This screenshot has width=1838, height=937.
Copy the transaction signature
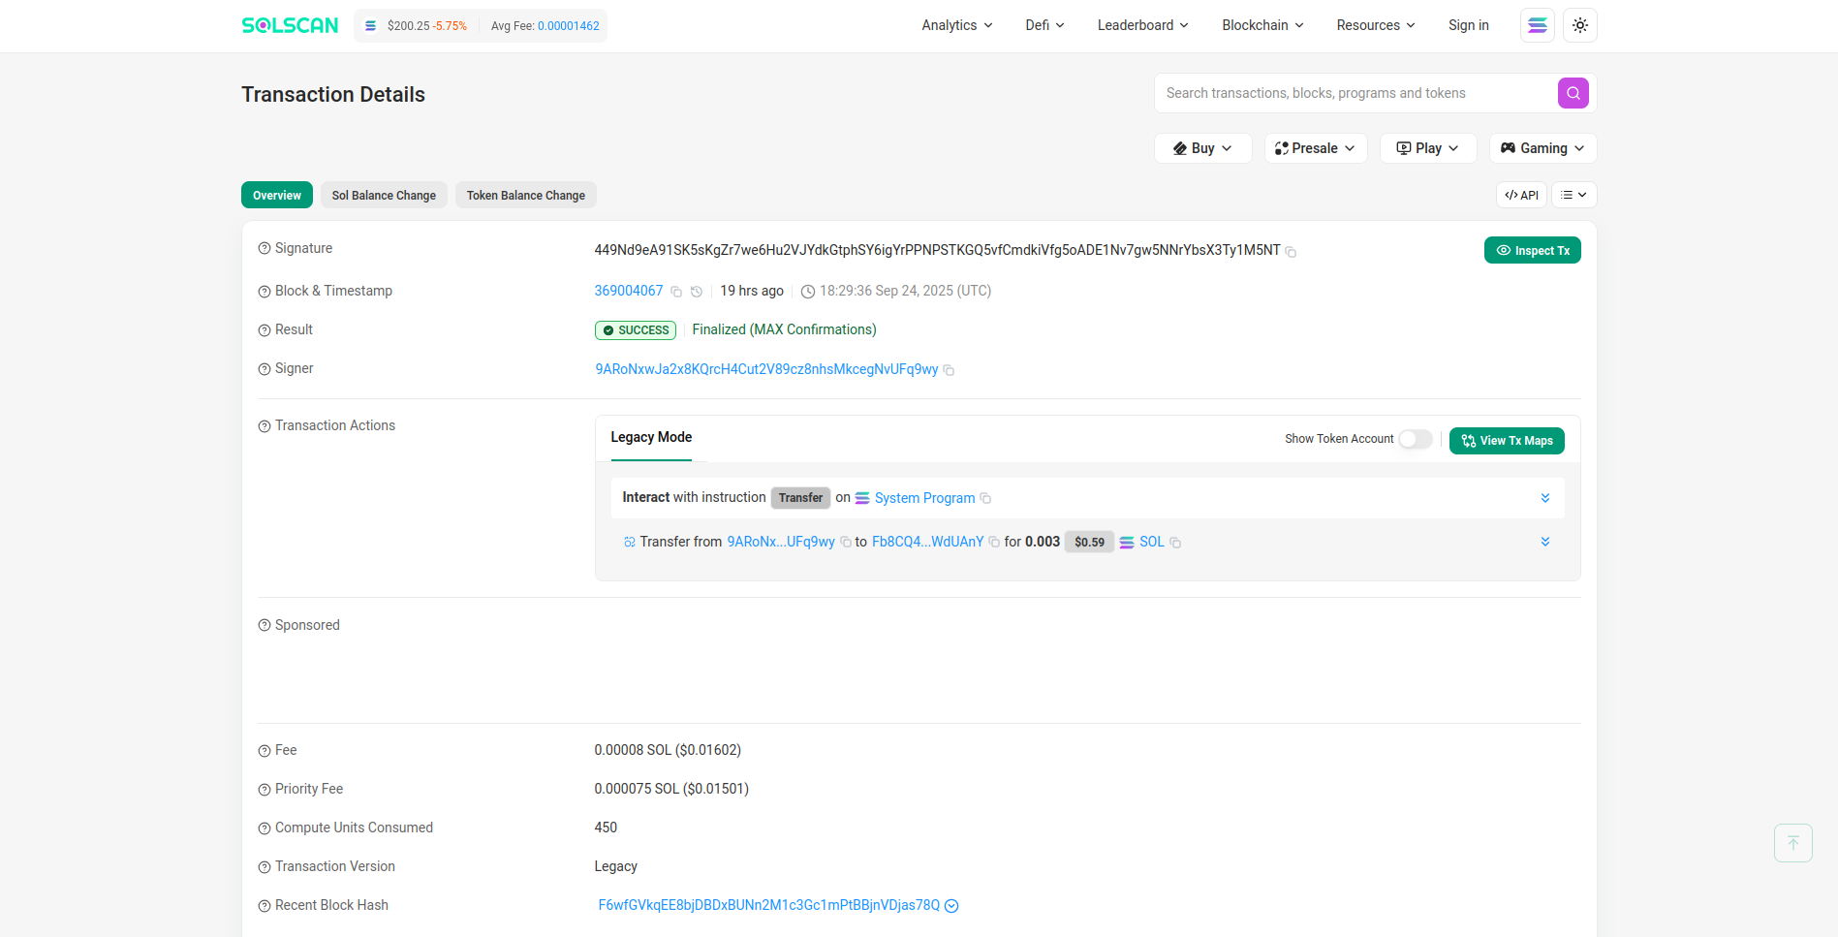[x=1291, y=252]
